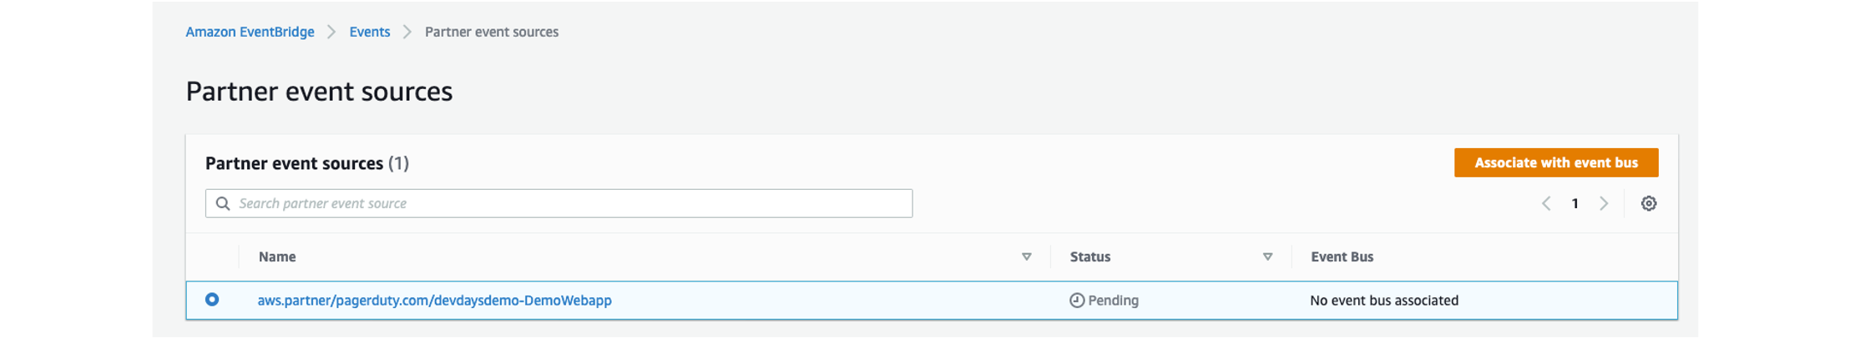
Task: Click the breadcrumb separator after Amazon EventBridge
Action: point(331,32)
